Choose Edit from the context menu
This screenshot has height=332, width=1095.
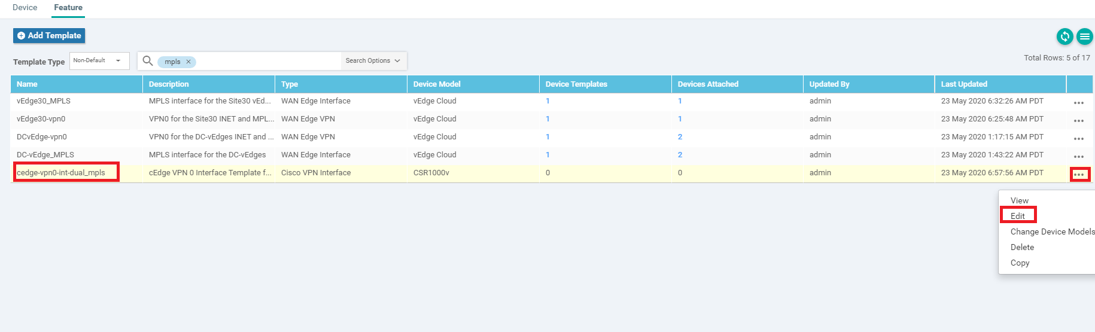point(1018,216)
